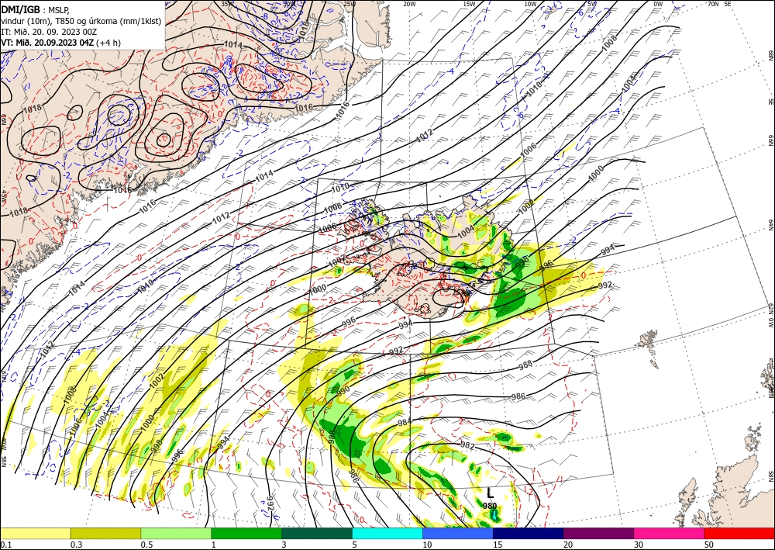The height and width of the screenshot is (550, 775).
Task: Click the '10' legend scale value
Action: click(427, 545)
